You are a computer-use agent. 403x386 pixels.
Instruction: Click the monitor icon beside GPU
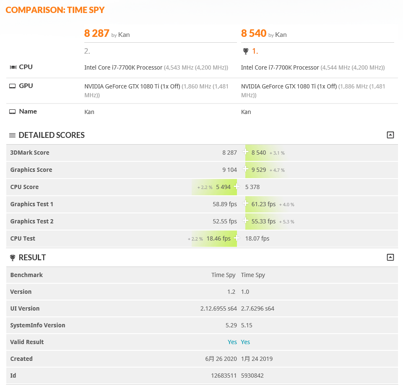12,86
